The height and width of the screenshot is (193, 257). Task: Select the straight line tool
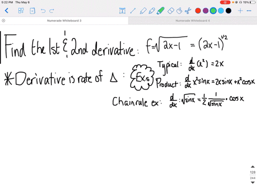tap(133, 11)
